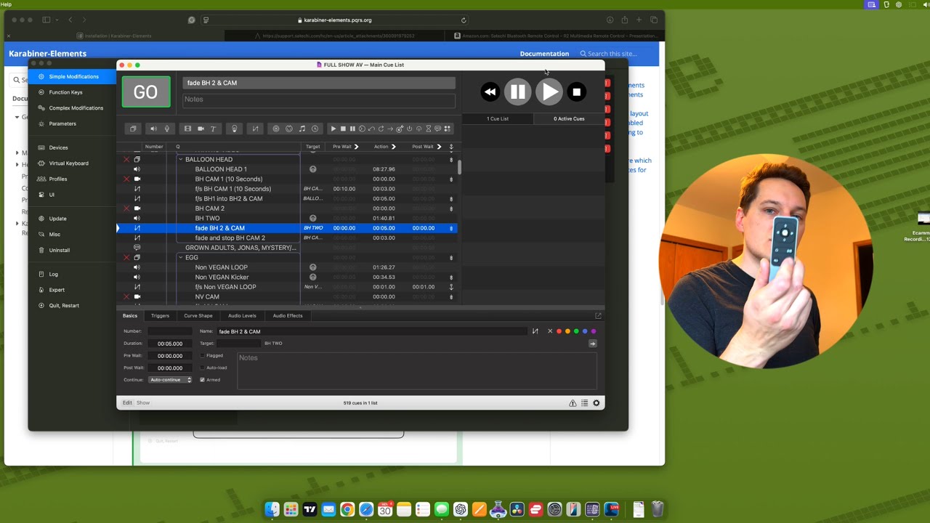Click the fade cue type icon beside Name

point(535,331)
